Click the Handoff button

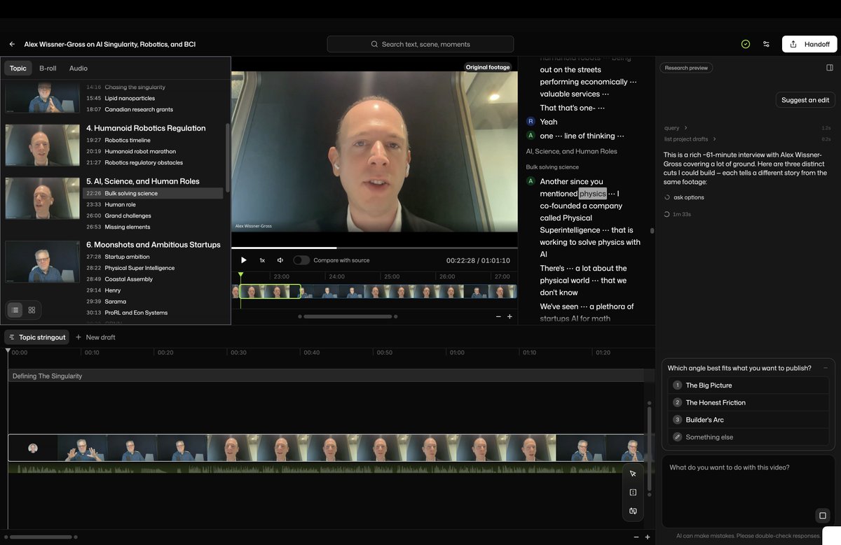(809, 44)
